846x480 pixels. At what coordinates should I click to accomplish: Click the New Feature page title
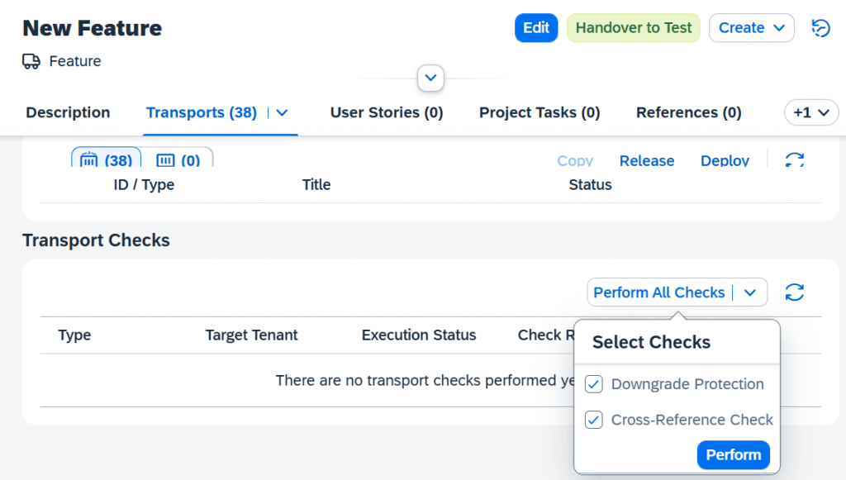pos(93,28)
